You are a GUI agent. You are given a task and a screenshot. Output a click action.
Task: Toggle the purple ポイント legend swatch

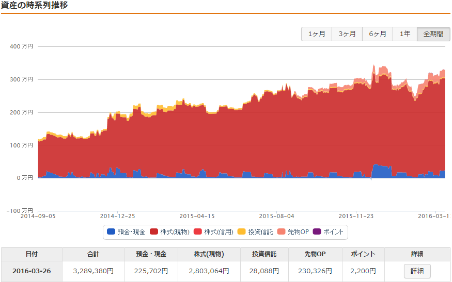(x=317, y=231)
